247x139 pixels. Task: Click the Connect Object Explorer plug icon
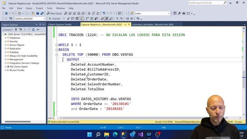pos(16,29)
